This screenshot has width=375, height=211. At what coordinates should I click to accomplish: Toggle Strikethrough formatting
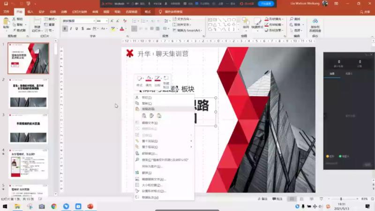89,29
